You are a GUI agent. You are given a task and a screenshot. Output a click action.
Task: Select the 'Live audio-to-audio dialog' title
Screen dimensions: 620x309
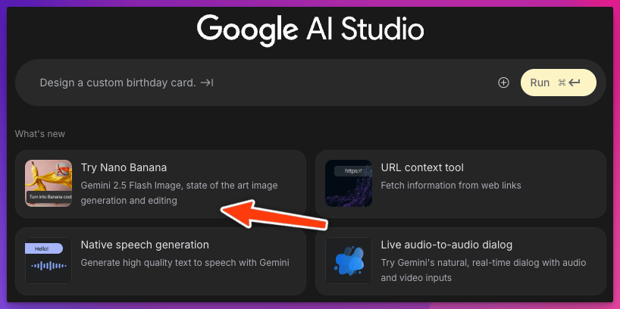click(446, 245)
